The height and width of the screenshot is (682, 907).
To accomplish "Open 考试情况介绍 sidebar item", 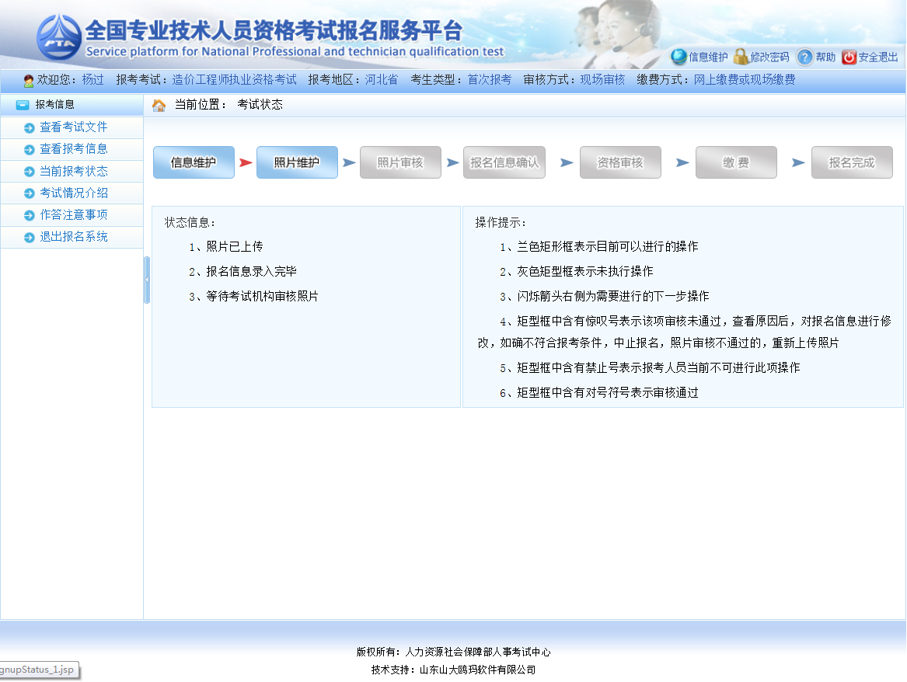I will point(74,193).
